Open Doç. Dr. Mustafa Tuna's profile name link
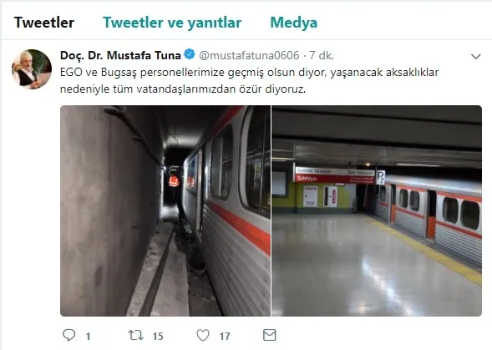Screen dimensions: 492x350 pyautogui.click(x=120, y=55)
